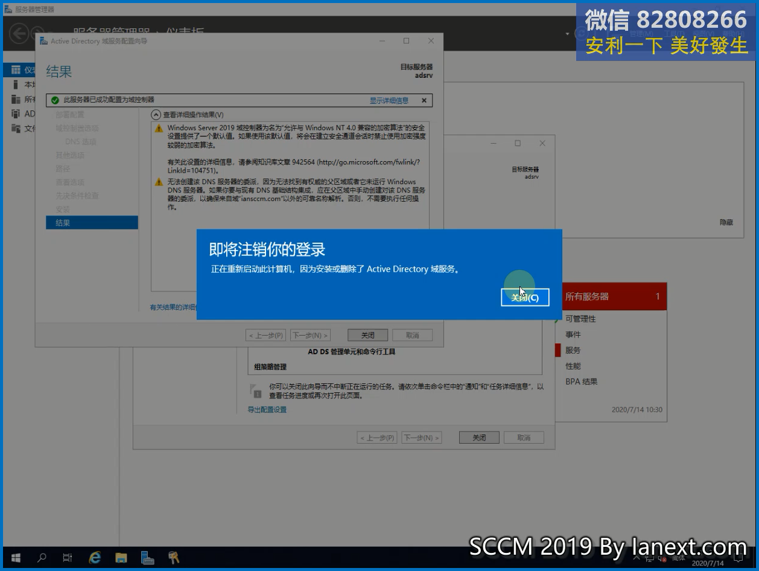This screenshot has width=759, height=571.
Task: Select 路径 step in wizard
Action: [x=63, y=168]
